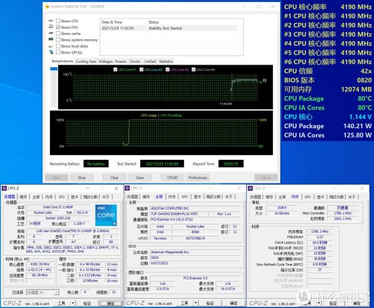Image resolution: width=374 pixels, height=308 pixels.
Task: Open the Statistics tab
Action: pos(166,62)
